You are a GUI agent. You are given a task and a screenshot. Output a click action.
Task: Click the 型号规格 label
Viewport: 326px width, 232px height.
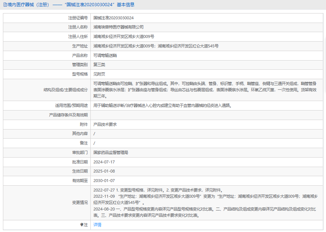pos(80,74)
